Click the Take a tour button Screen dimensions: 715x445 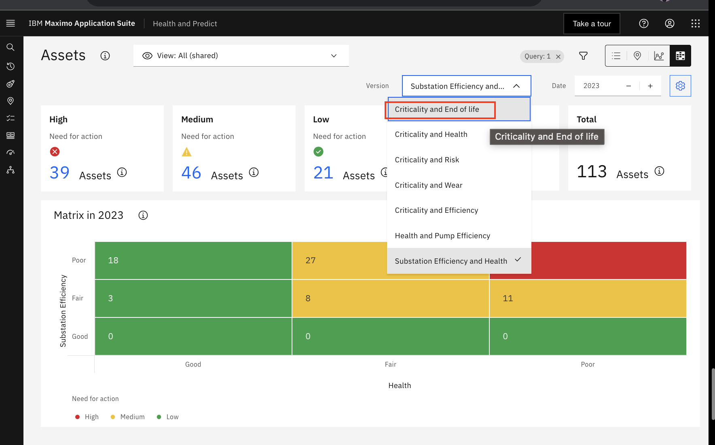click(x=592, y=24)
